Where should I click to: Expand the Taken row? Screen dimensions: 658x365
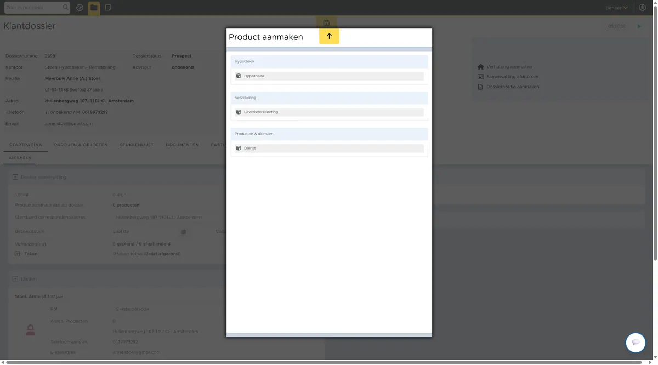click(17, 254)
